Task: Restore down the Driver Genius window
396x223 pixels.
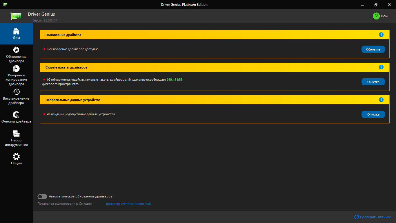Action: click(x=376, y=4)
